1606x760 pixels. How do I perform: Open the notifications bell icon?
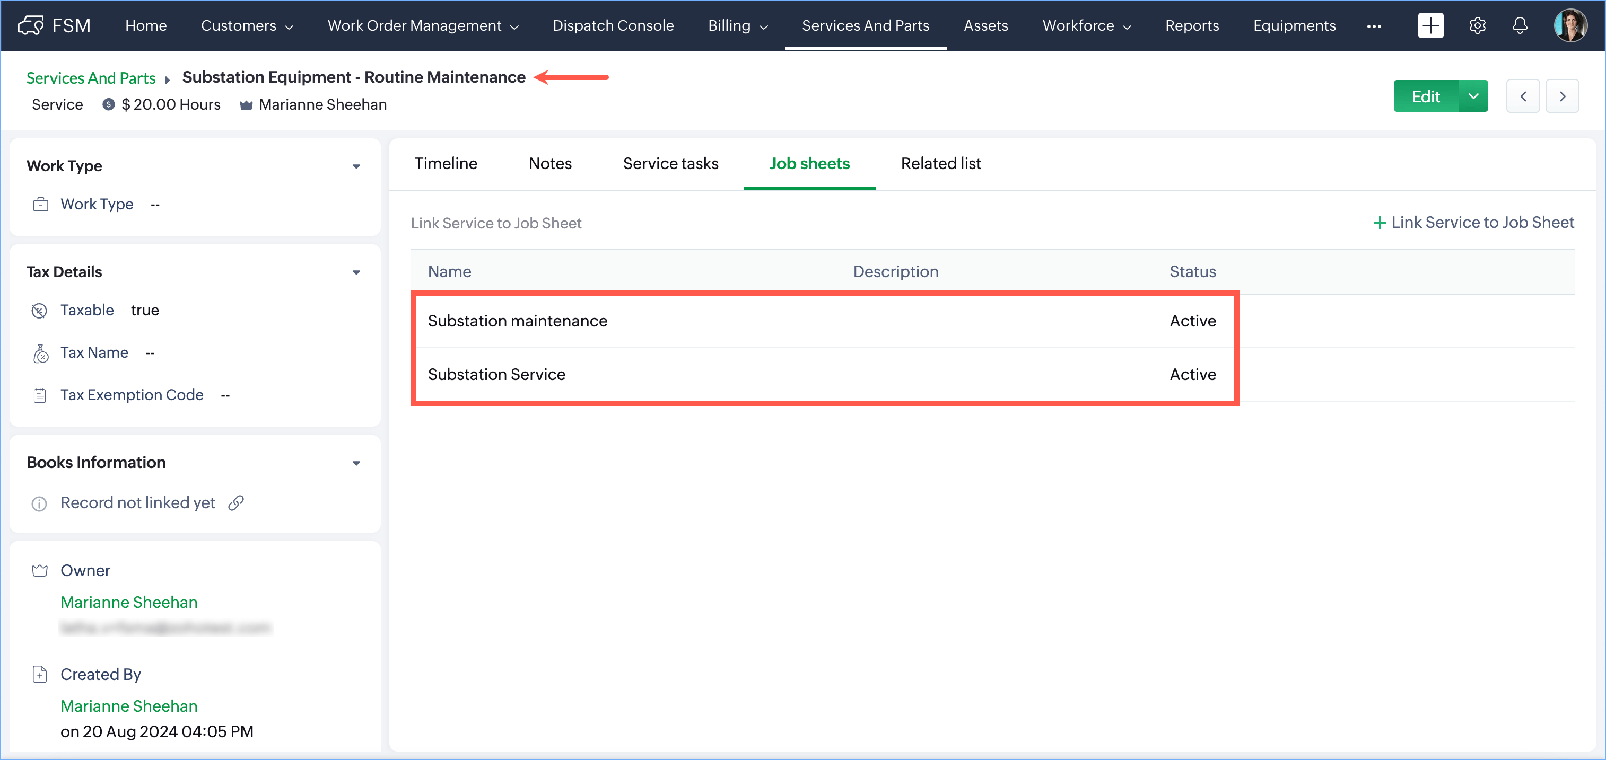[1520, 25]
